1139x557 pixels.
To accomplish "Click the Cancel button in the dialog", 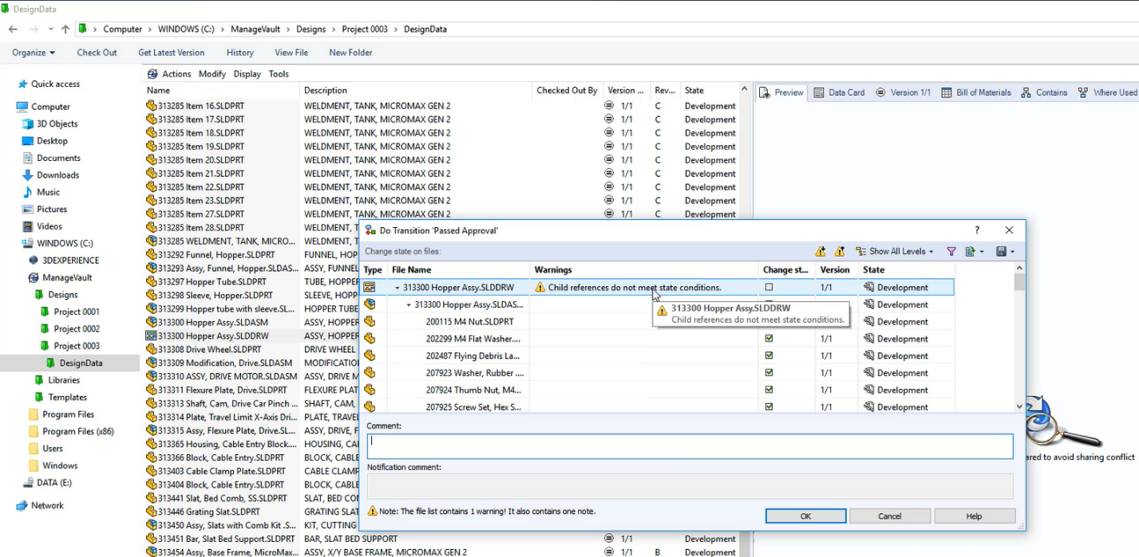I will [x=889, y=516].
